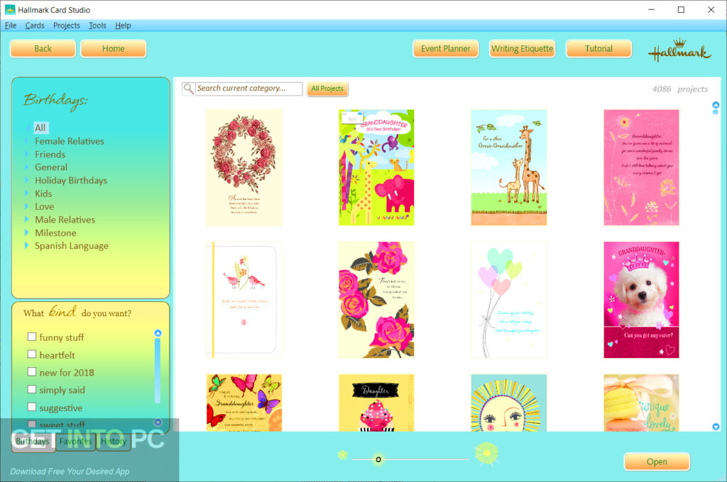Switch to the Favorites tab
This screenshot has width=727, height=482.
[75, 442]
